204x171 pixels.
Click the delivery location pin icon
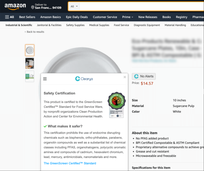(32, 7)
